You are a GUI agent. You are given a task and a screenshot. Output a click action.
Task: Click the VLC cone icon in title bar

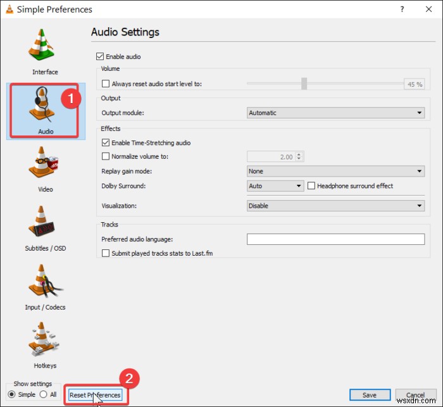tap(9, 9)
